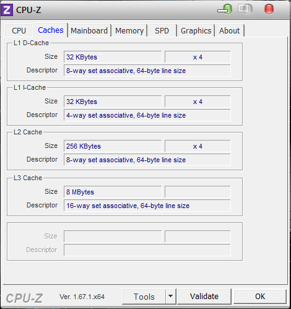This screenshot has height=309, width=291.
Task: Click the OK button
Action: click(x=260, y=297)
